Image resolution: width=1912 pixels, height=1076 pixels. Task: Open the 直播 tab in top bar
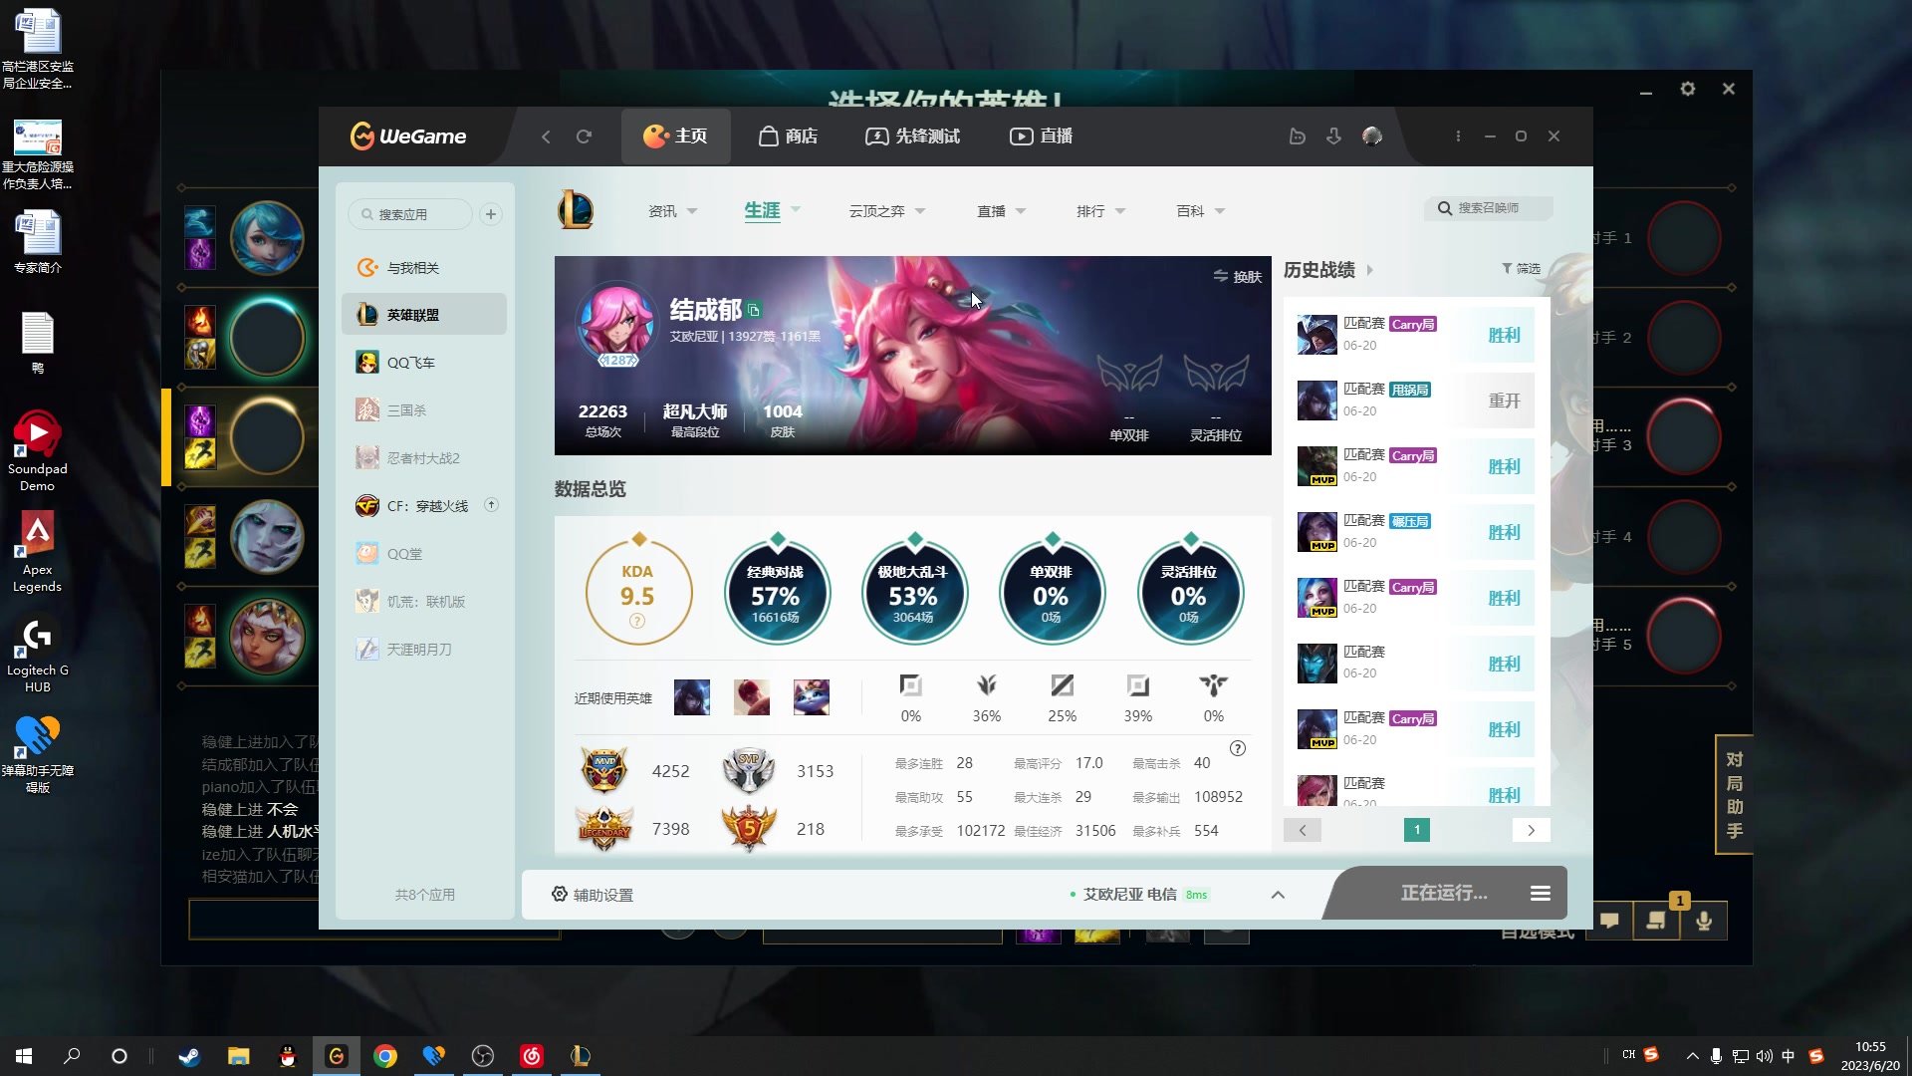(1041, 136)
